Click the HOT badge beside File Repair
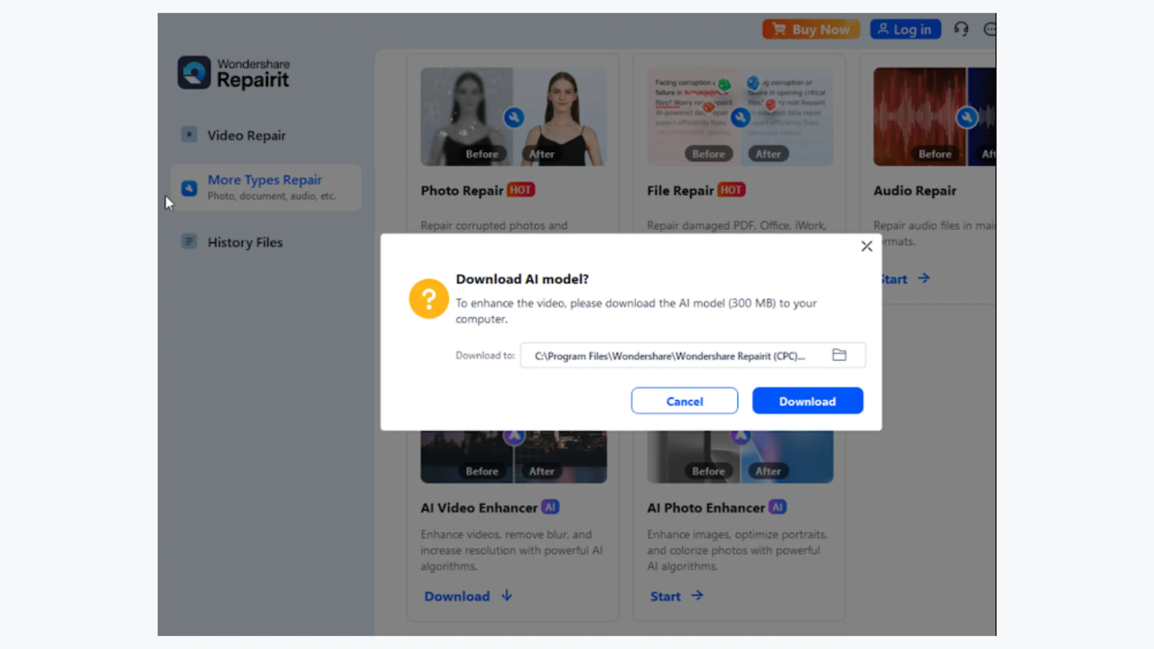The width and height of the screenshot is (1154, 649). point(731,190)
